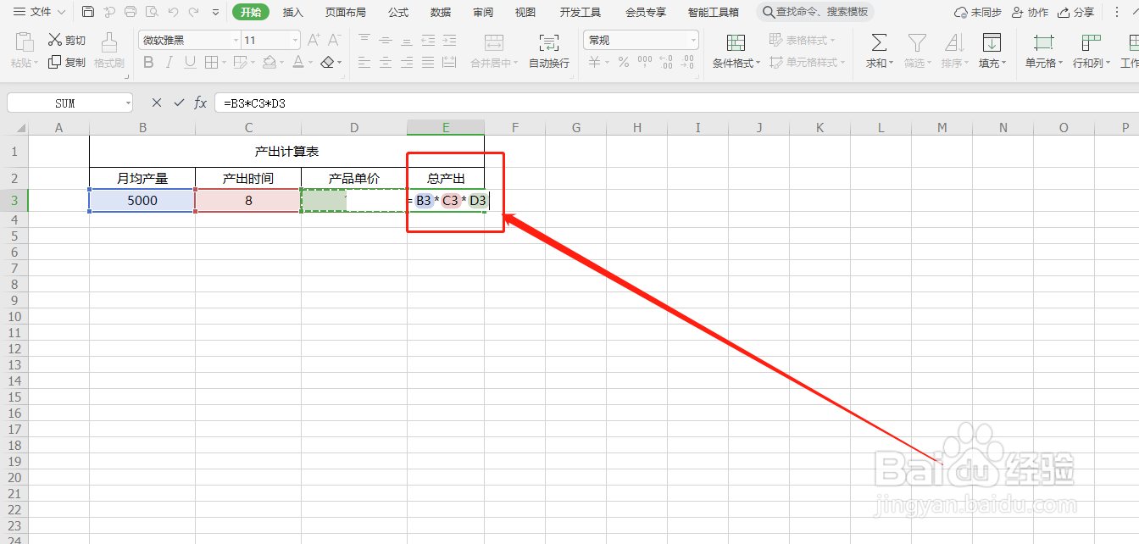Click the Currency (¥) format icon
Viewport: 1139px width, 544px height.
click(595, 62)
